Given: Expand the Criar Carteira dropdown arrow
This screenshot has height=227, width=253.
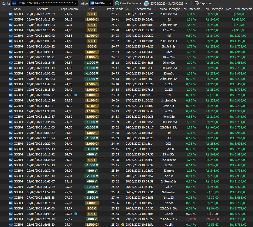Looking at the screenshot, I should (x=140, y=4).
